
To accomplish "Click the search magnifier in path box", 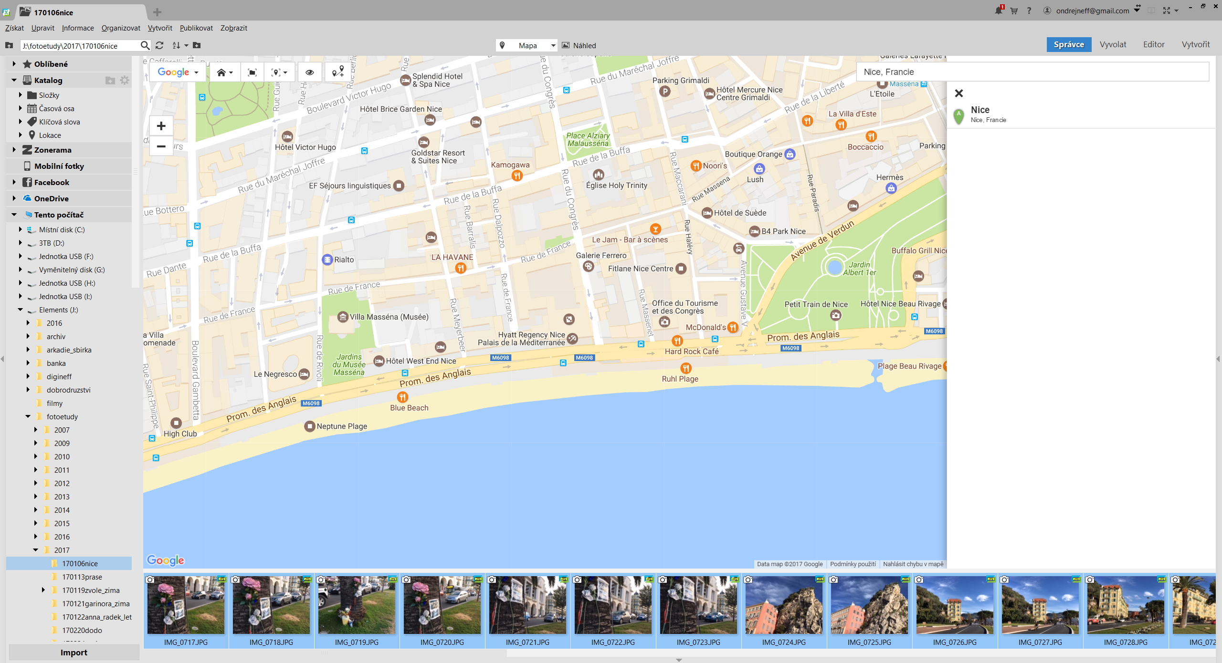I will click(145, 45).
